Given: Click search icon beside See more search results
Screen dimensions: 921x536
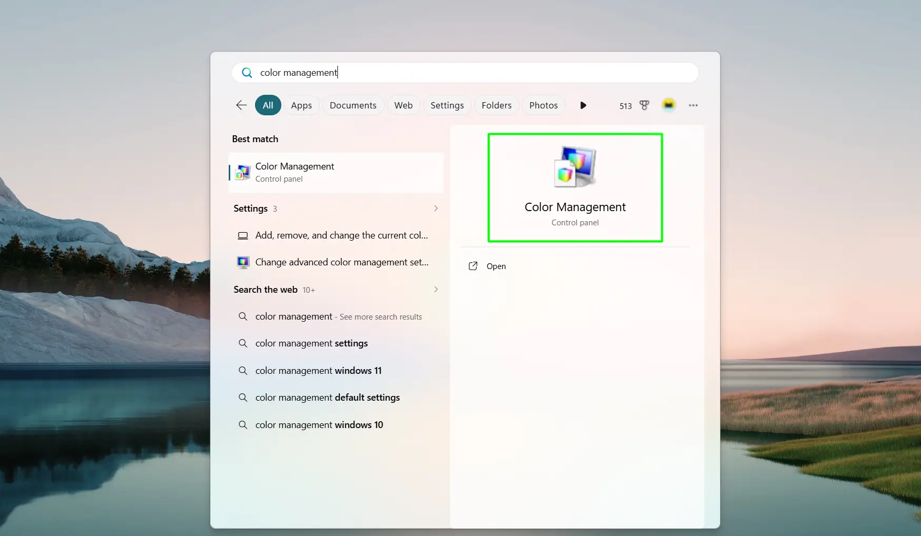Looking at the screenshot, I should 243,316.
